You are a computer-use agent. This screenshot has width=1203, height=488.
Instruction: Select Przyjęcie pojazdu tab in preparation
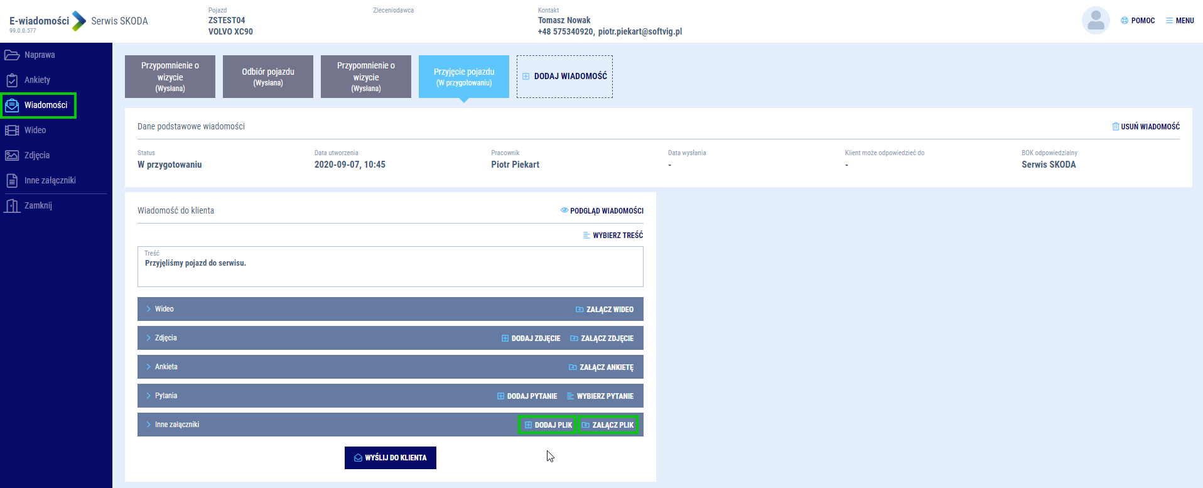coord(464,77)
